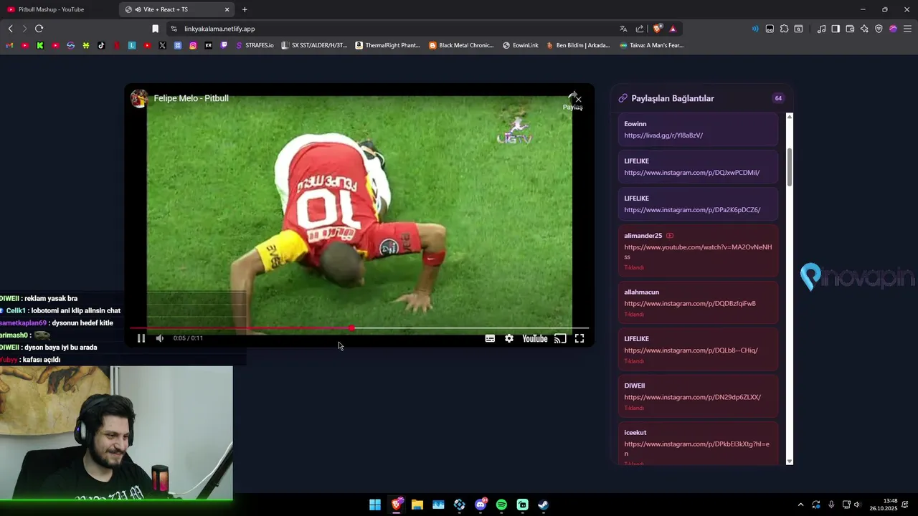The height and width of the screenshot is (516, 918).
Task: Switch to the Pitbull Mashup - YouTube tab
Action: [x=57, y=9]
